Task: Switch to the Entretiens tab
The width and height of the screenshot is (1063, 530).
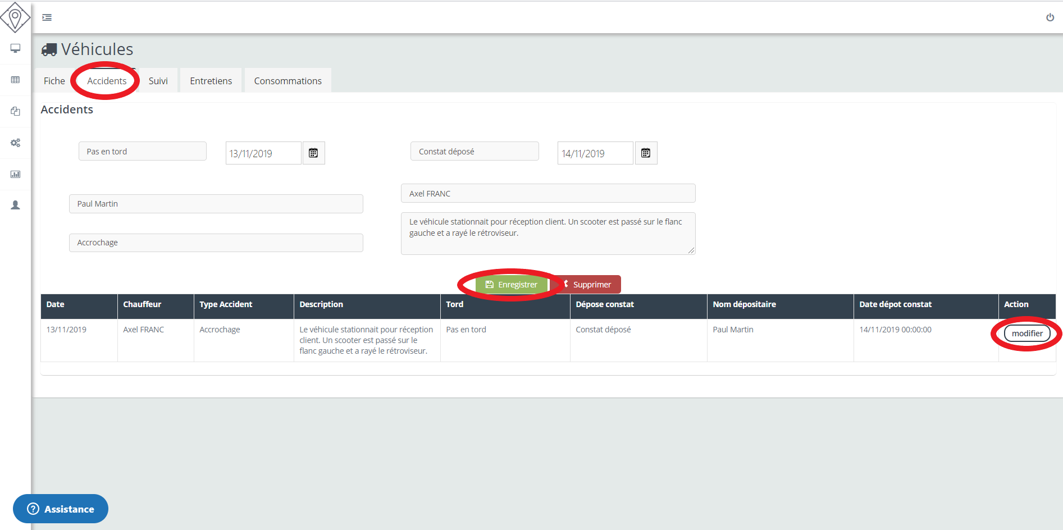Action: point(211,81)
